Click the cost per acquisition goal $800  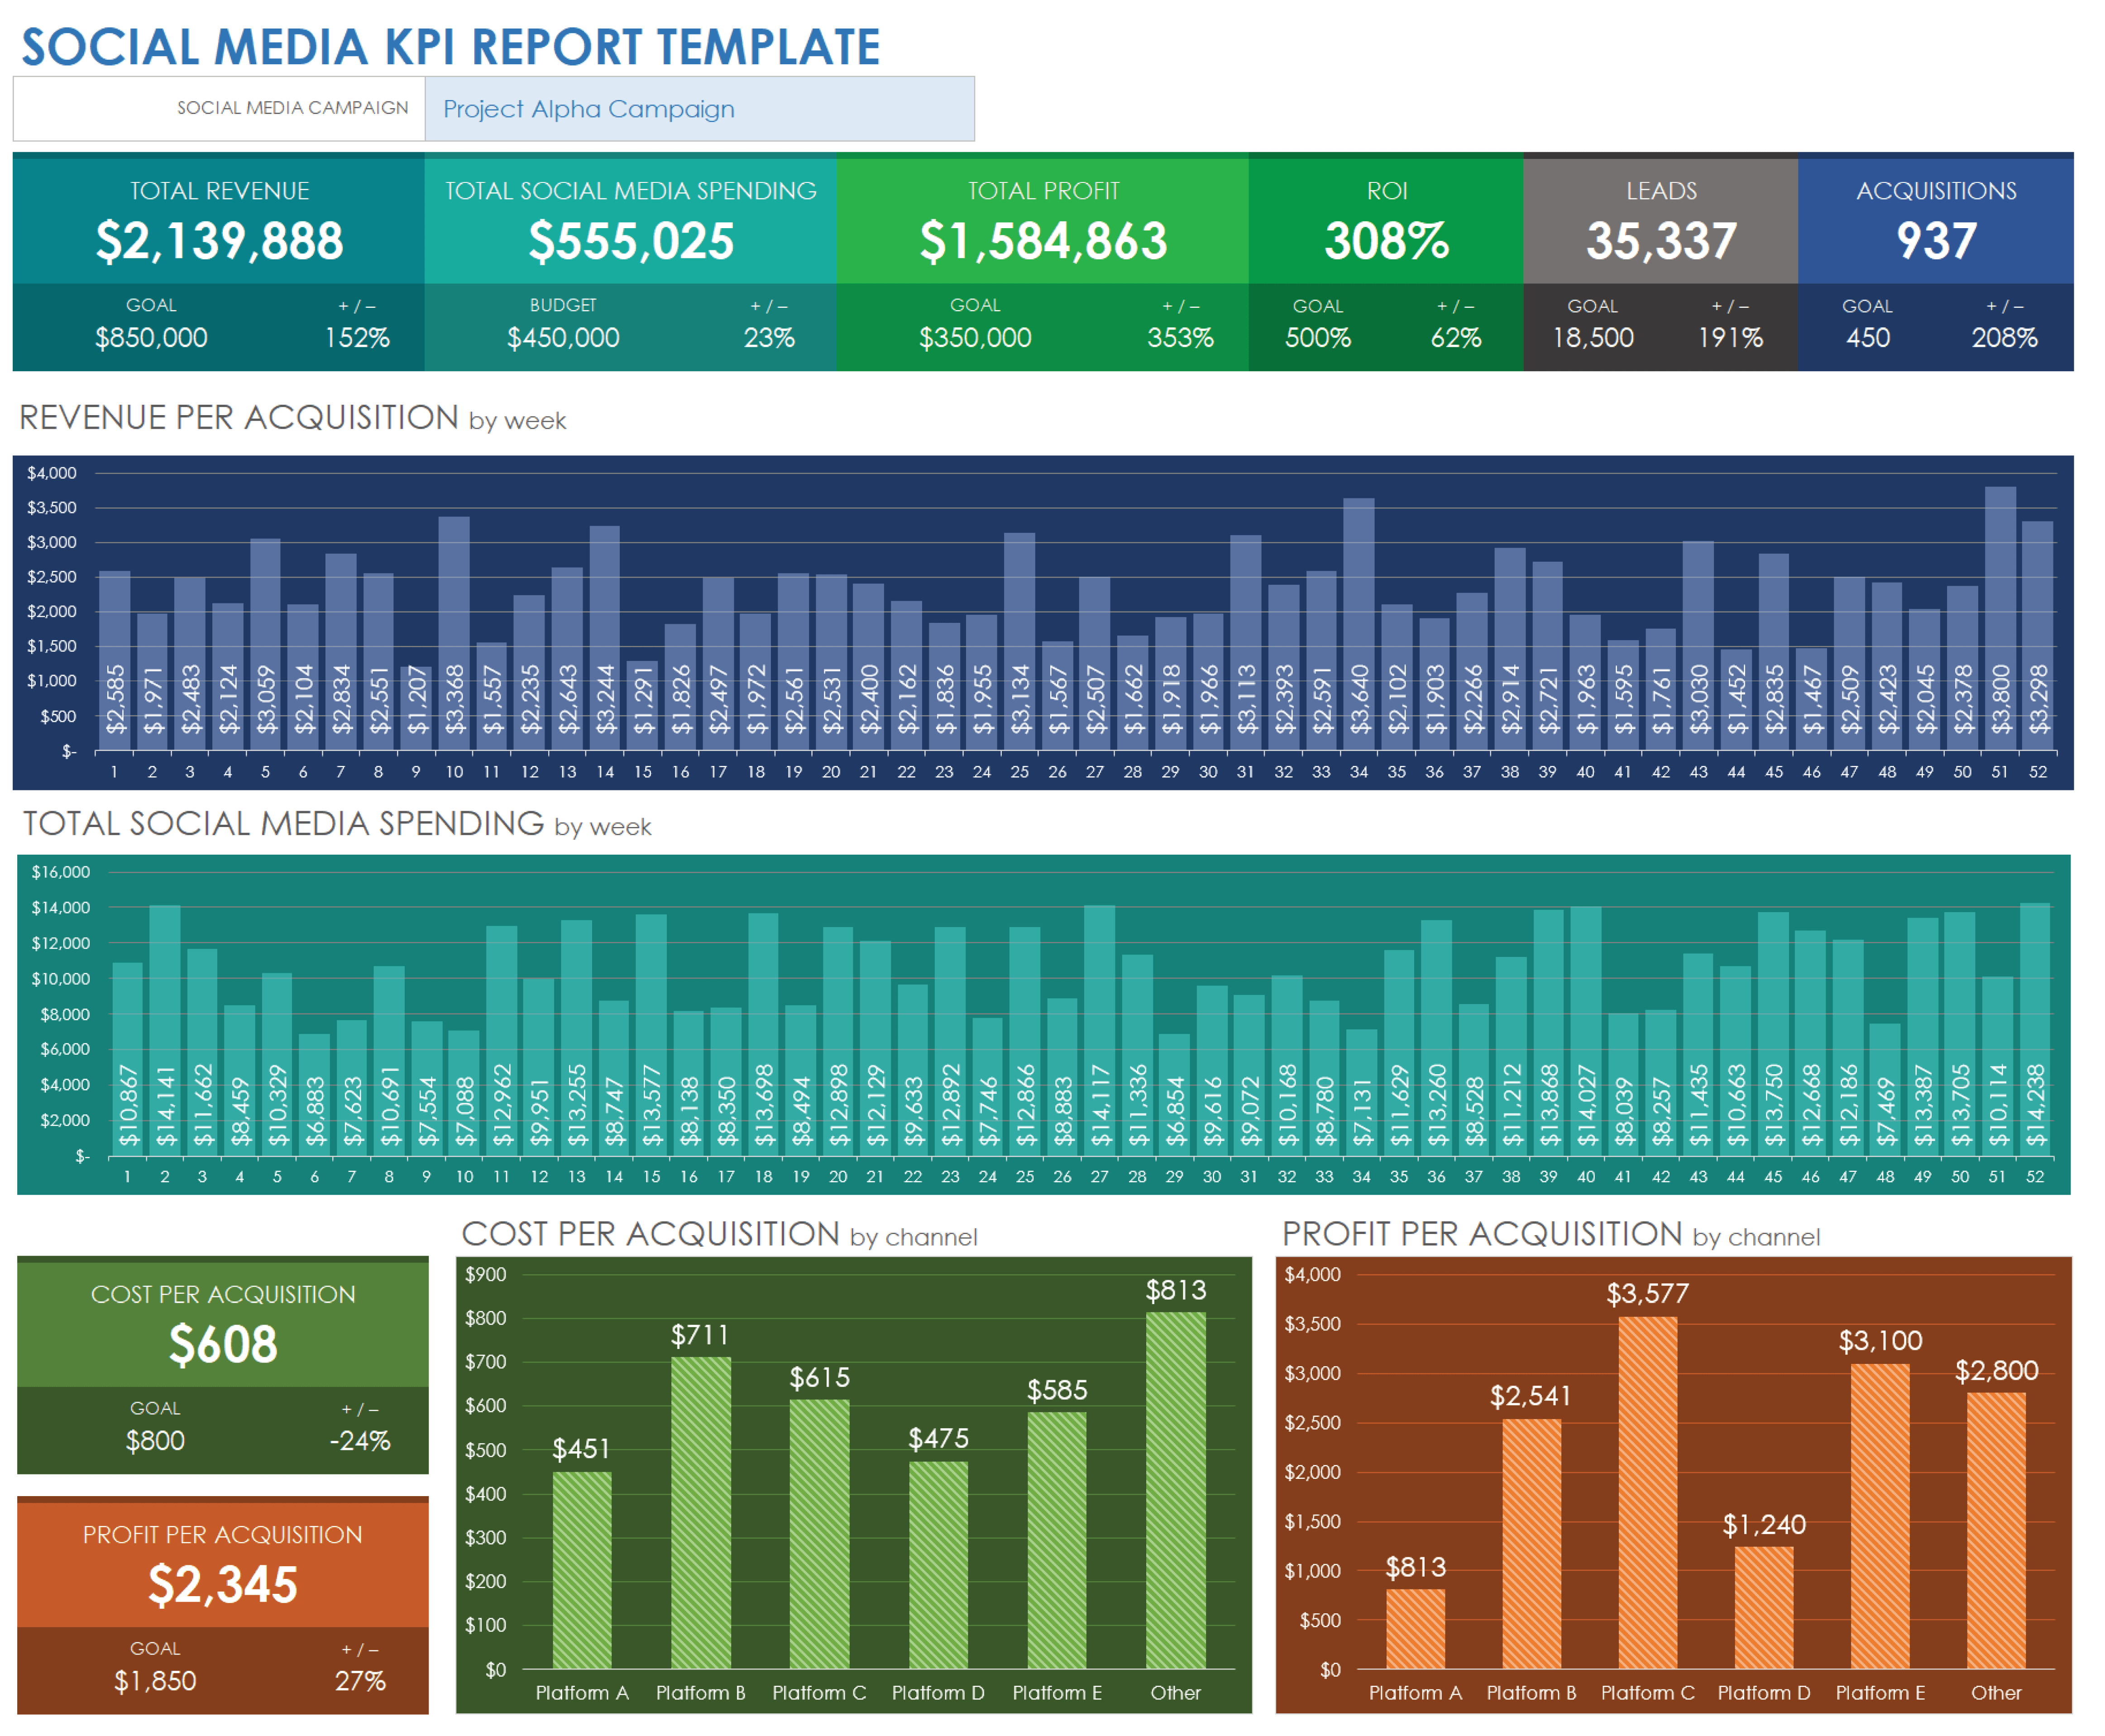coord(155,1441)
